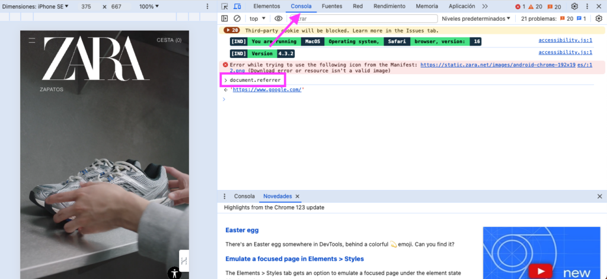This screenshot has height=279, width=607.
Task: Open the DevTools three-dot menu
Action: [587, 7]
